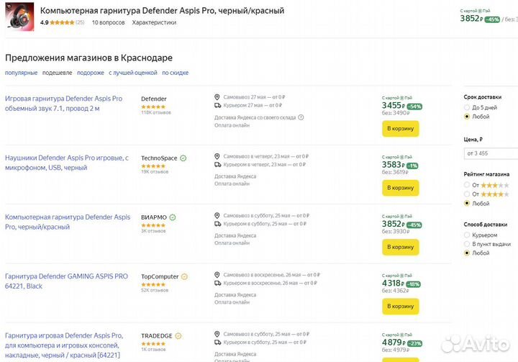This screenshot has width=518, height=362.
Task: Click the 52K отзывов text under TopComputer
Action: pos(155,290)
